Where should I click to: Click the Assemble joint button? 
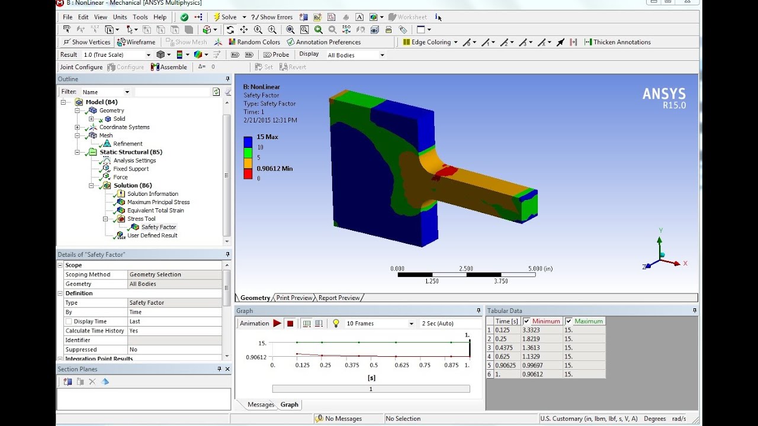tap(169, 67)
